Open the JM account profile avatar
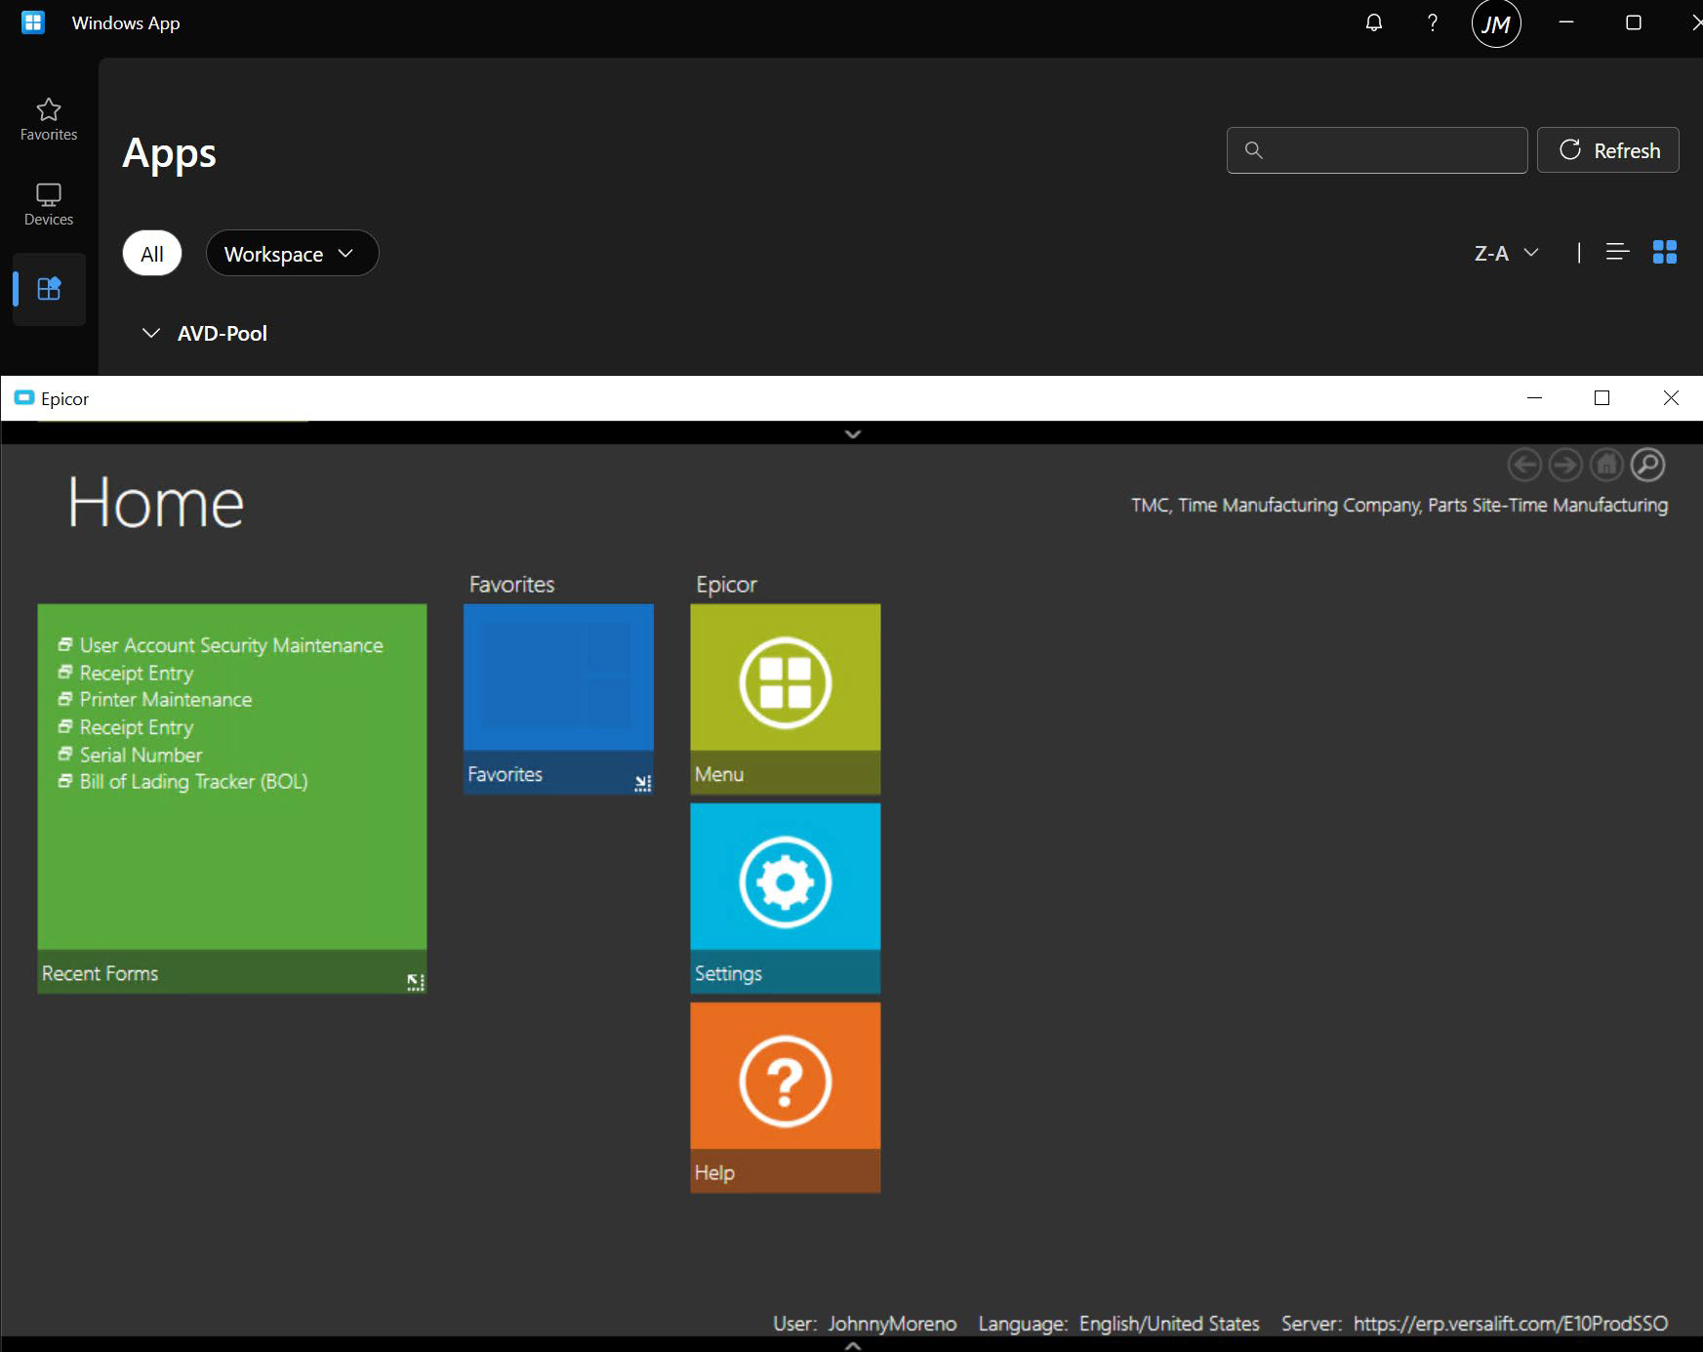The image size is (1703, 1352). point(1496,23)
